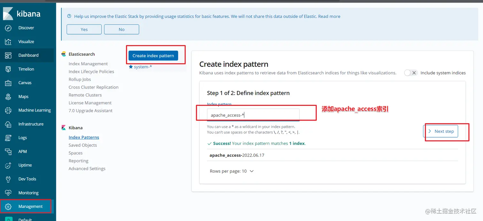Click the apache_access-2022.06.17 index row
The width and height of the screenshot is (483, 221).
pos(333,155)
